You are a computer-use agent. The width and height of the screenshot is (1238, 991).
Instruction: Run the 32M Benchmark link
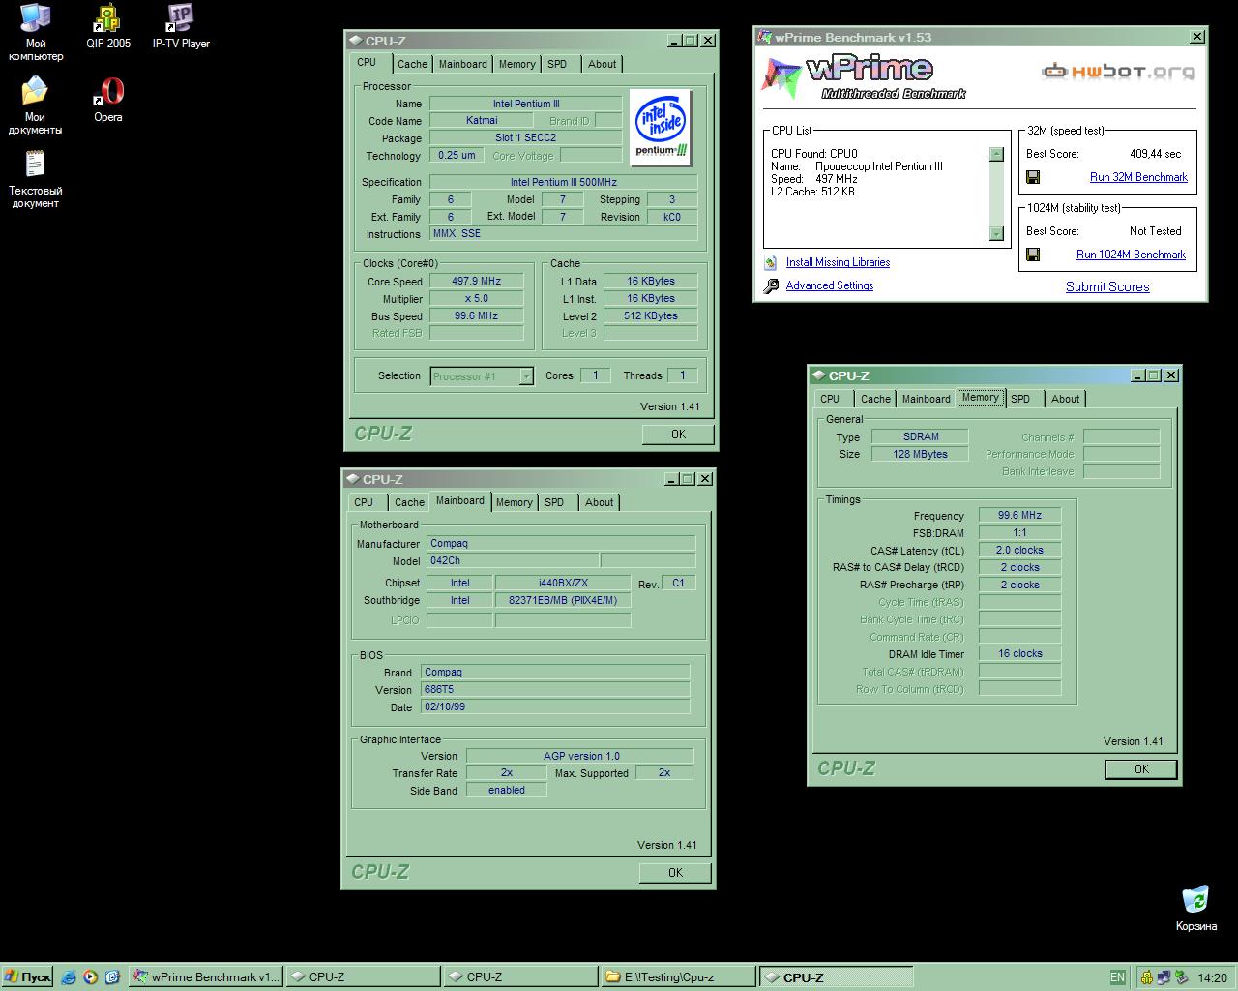tap(1138, 177)
